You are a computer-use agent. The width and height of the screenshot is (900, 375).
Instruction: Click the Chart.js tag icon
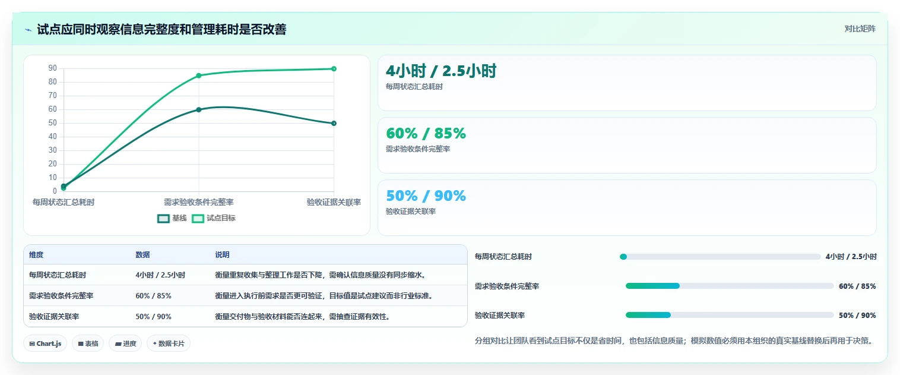coord(32,344)
